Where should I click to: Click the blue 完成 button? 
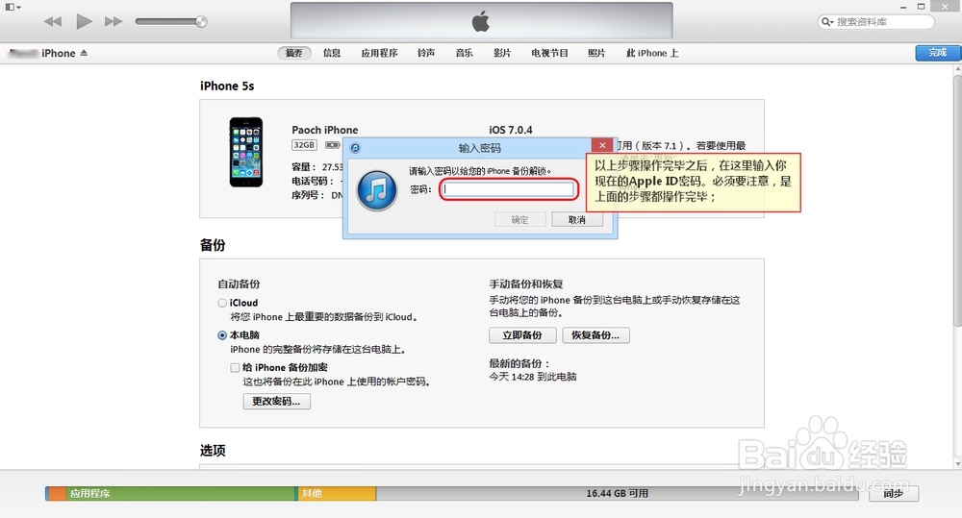tap(937, 53)
